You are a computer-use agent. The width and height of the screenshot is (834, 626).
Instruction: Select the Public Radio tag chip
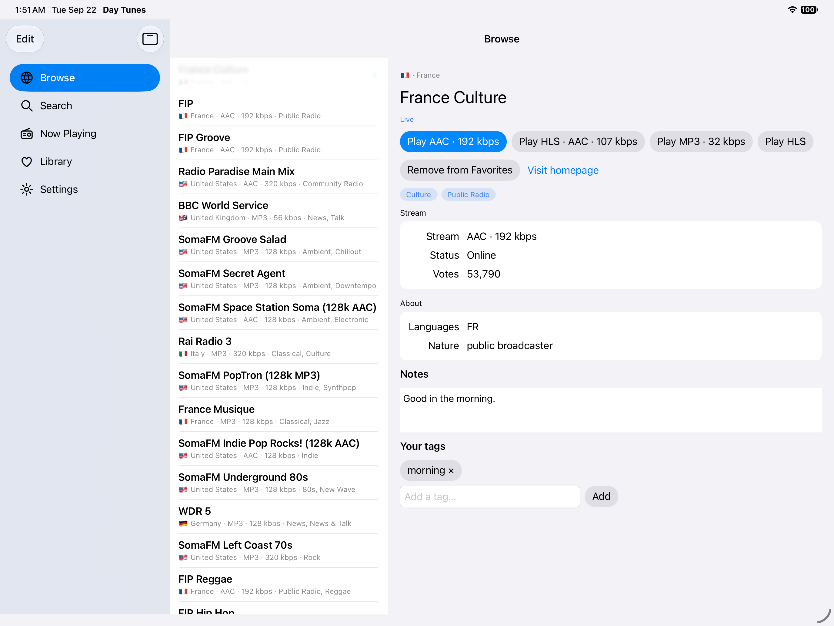(468, 195)
